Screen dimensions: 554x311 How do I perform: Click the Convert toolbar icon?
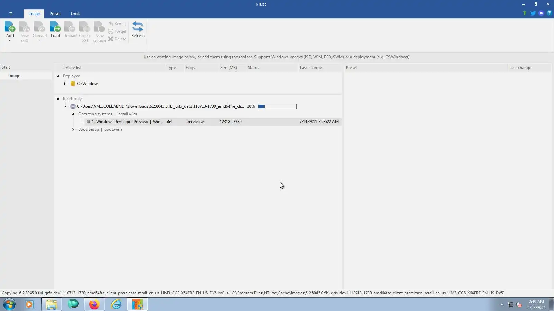click(39, 27)
